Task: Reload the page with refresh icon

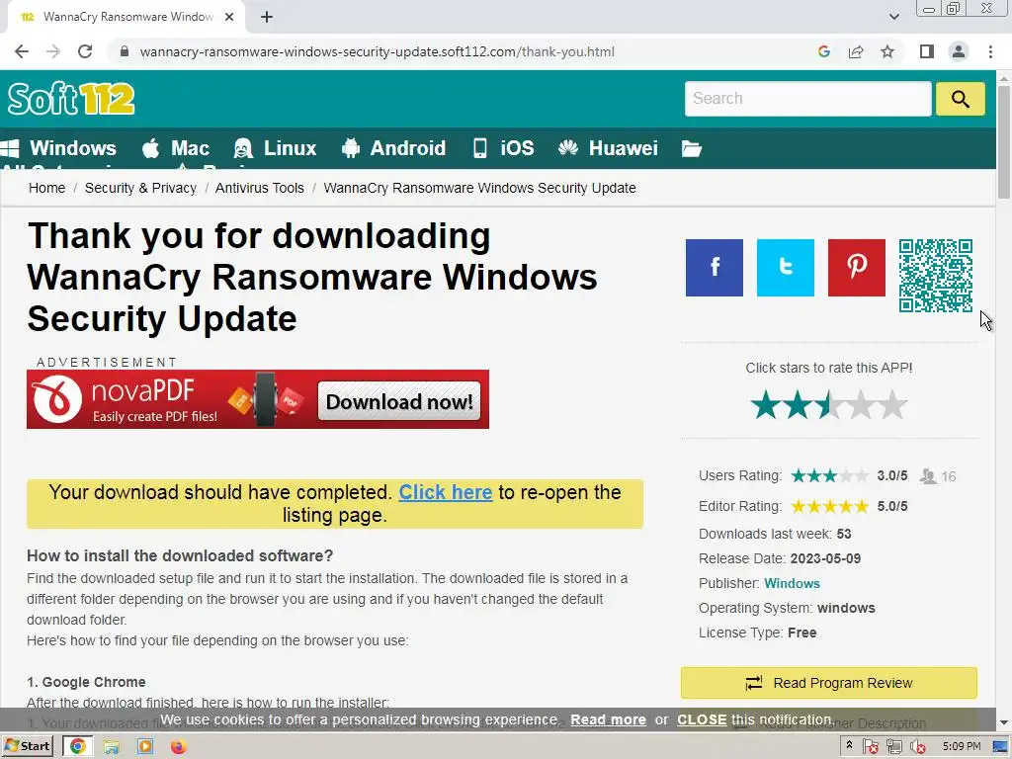Action: pos(85,51)
